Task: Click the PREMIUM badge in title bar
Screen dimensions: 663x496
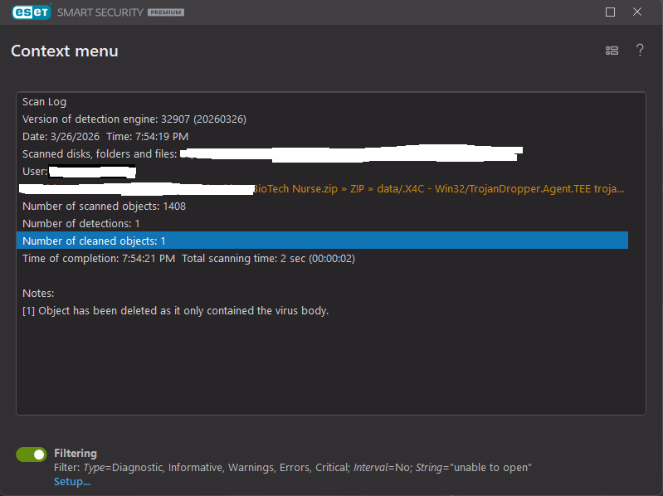Action: click(x=166, y=12)
